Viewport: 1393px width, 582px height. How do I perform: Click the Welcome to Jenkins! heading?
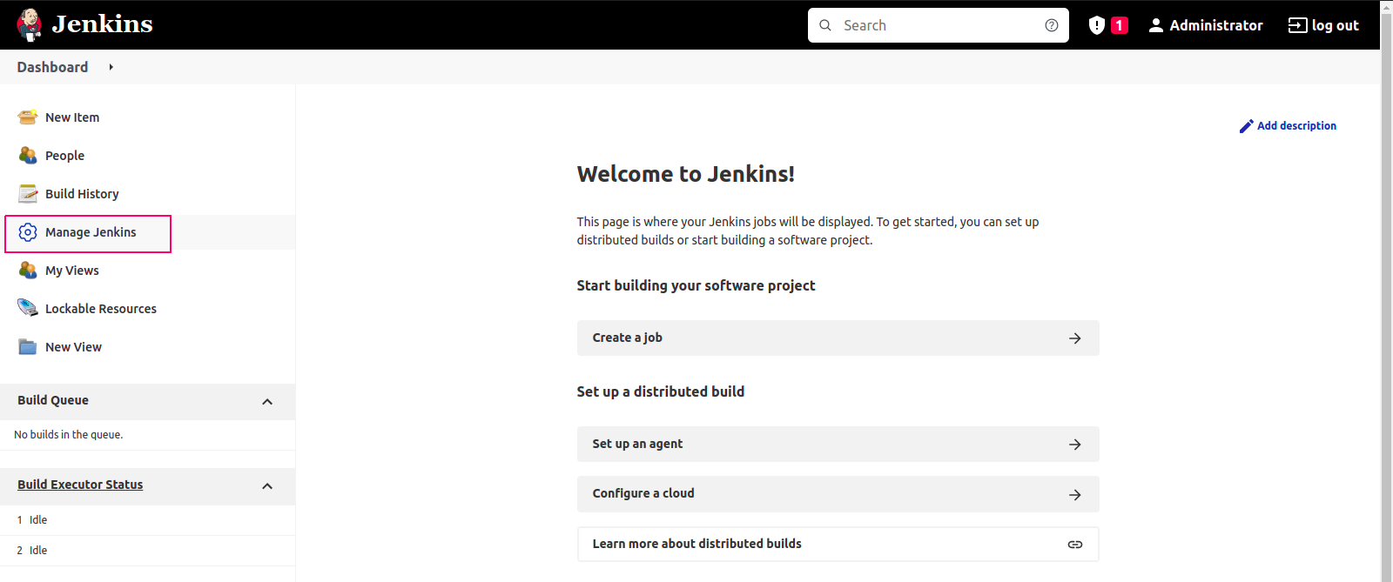click(x=685, y=174)
